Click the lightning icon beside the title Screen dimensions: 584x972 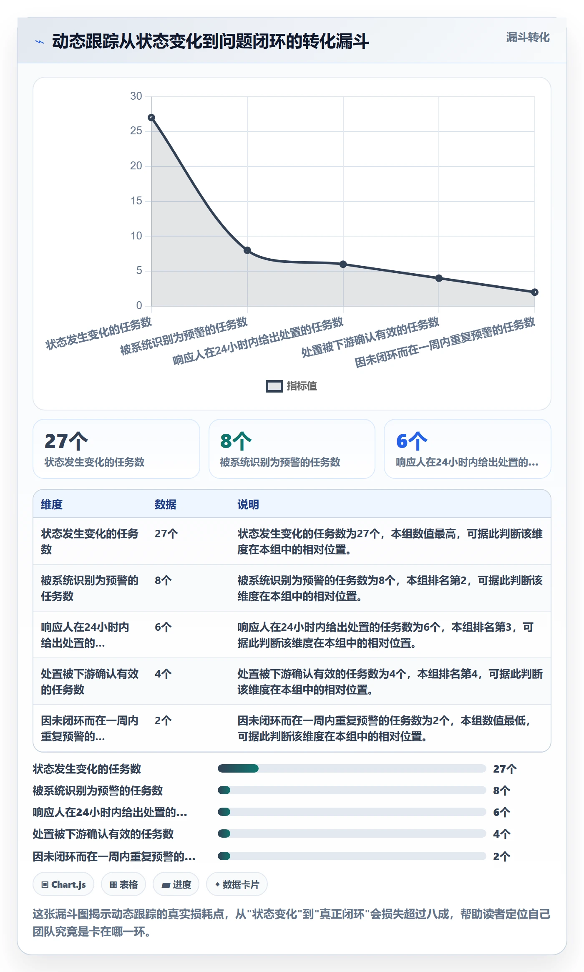(40, 42)
